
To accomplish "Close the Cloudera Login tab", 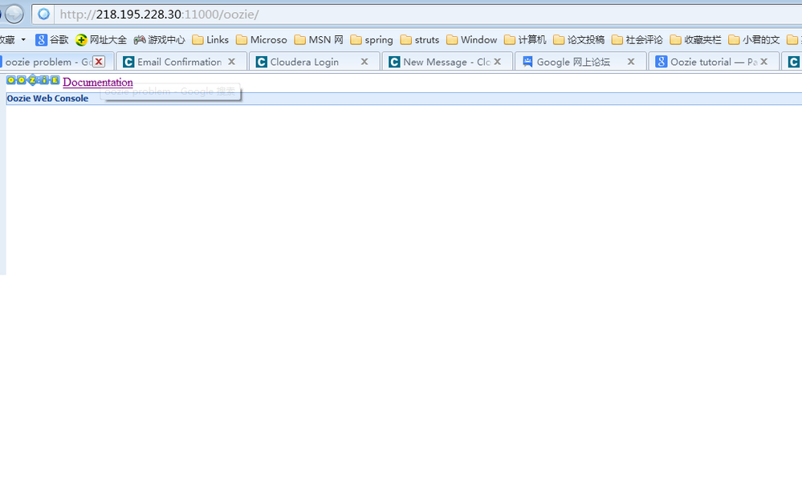I will pos(364,61).
